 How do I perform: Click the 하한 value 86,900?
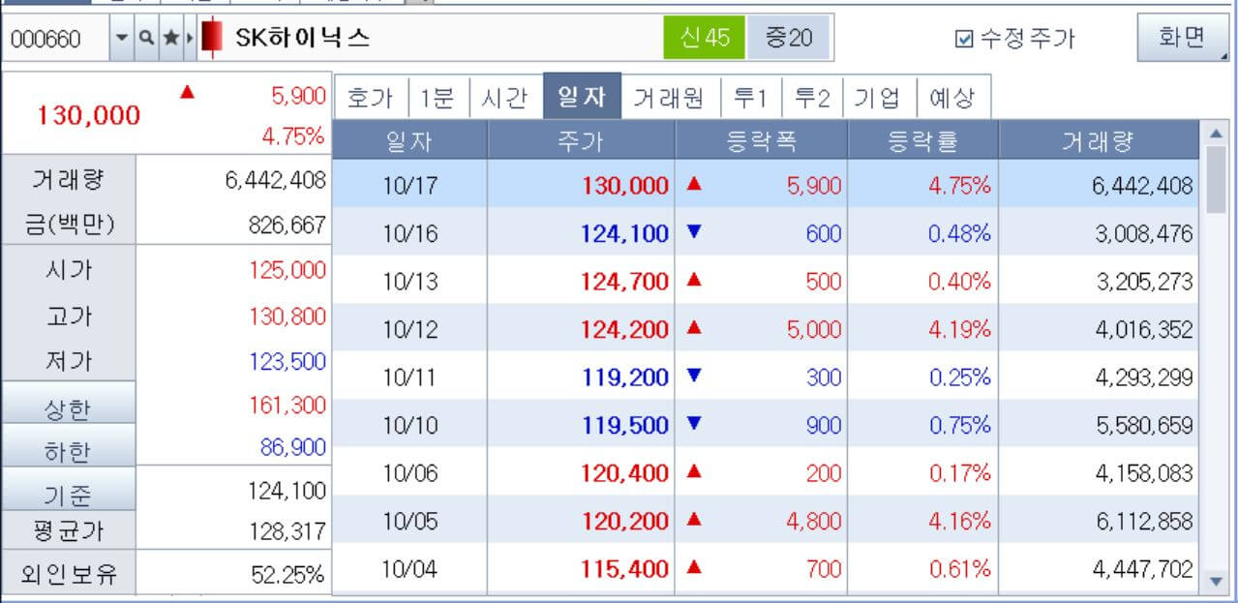coord(293,447)
